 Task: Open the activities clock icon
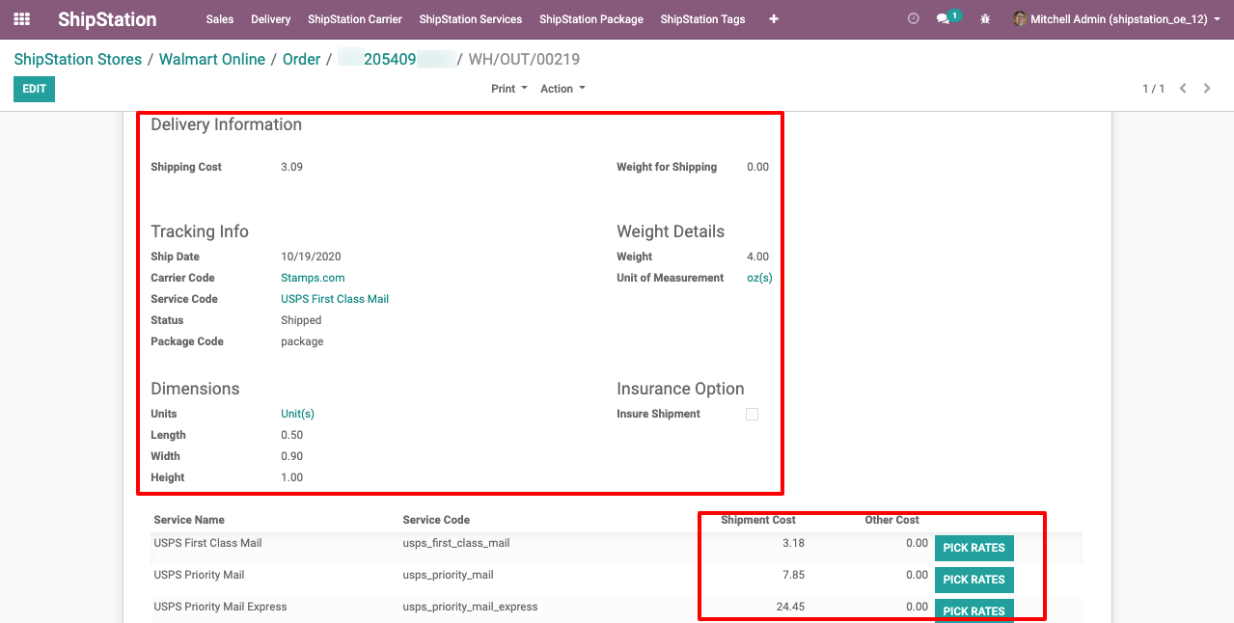pos(914,18)
